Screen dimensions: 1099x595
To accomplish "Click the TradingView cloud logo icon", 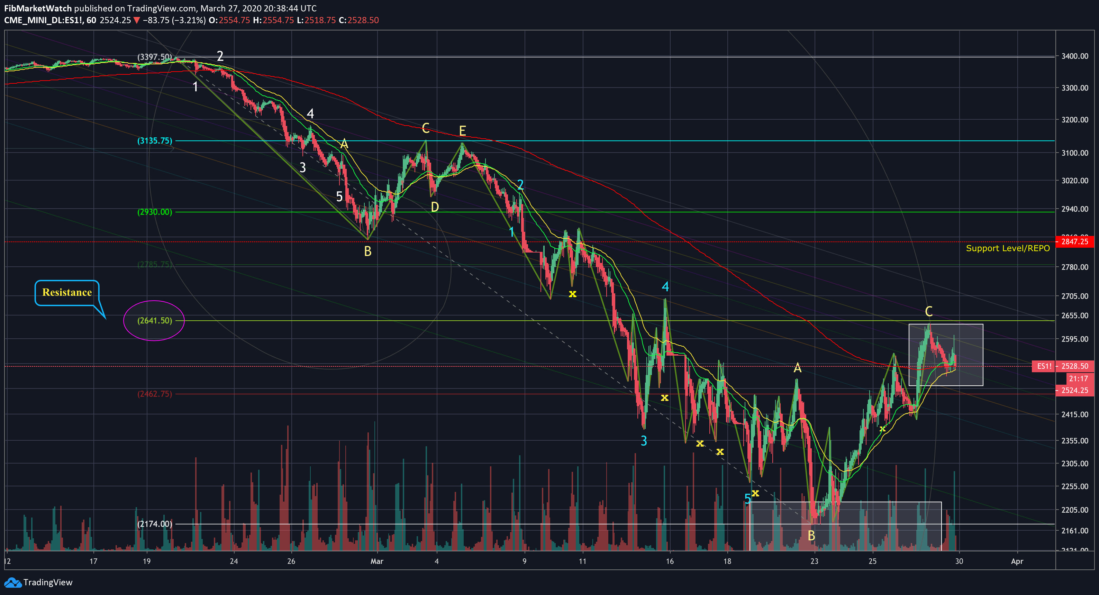I will (12, 582).
